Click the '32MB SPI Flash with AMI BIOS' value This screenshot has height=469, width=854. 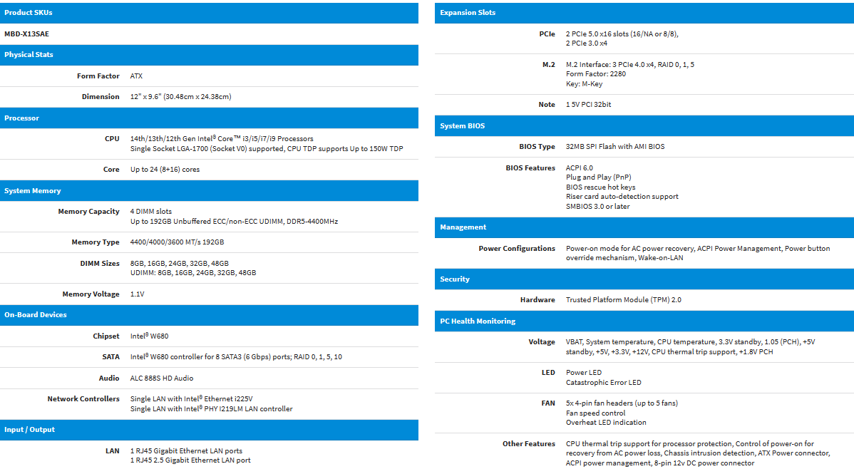point(615,147)
